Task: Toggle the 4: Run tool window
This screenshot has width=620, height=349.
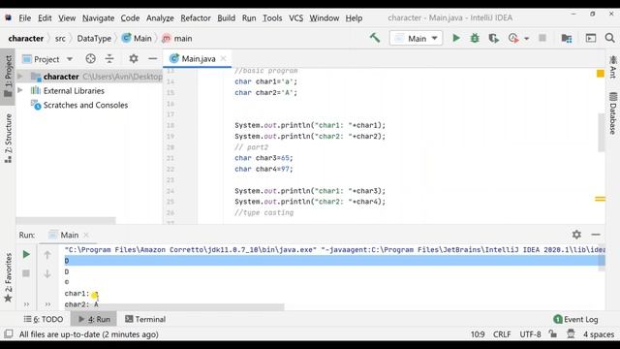Action: pyautogui.click(x=94, y=319)
